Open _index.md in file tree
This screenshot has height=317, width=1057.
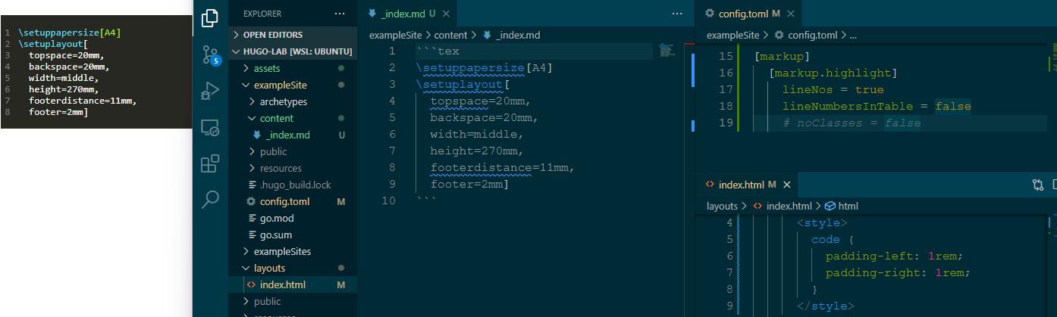(x=293, y=135)
